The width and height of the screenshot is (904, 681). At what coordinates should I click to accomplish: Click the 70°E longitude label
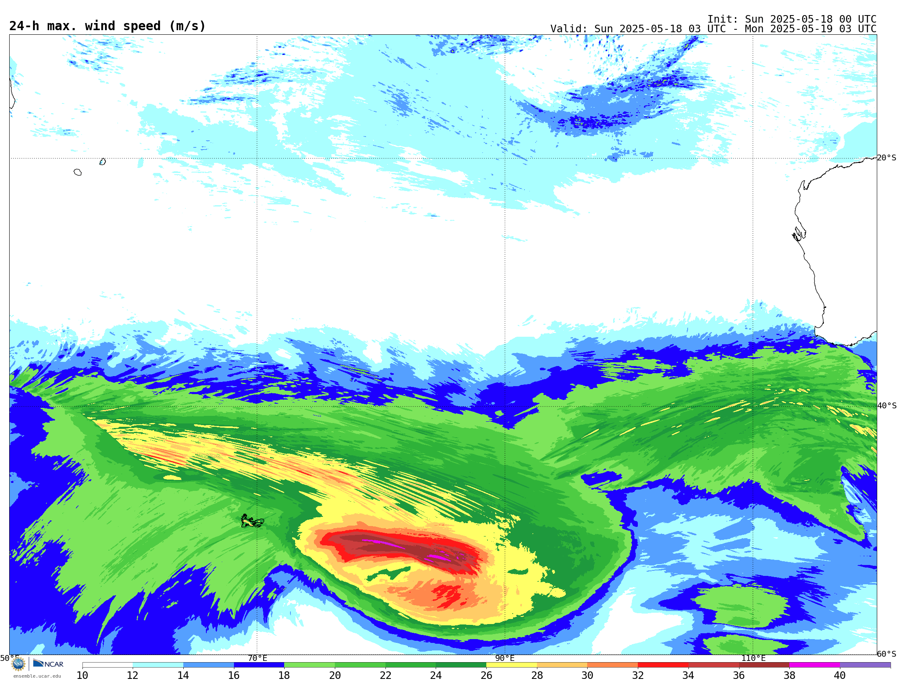tap(257, 658)
